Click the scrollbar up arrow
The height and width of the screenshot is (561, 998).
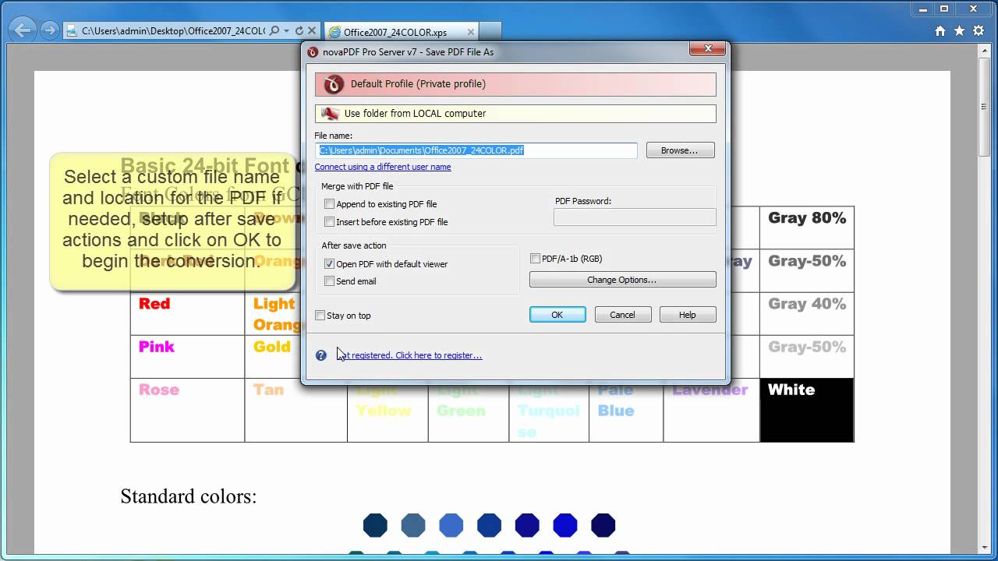point(985,50)
